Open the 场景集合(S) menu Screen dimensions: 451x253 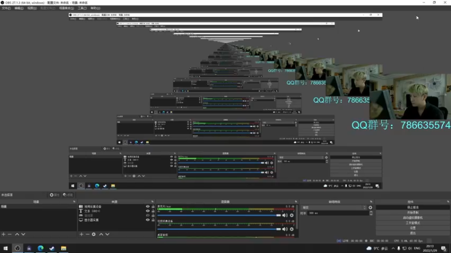click(67, 8)
